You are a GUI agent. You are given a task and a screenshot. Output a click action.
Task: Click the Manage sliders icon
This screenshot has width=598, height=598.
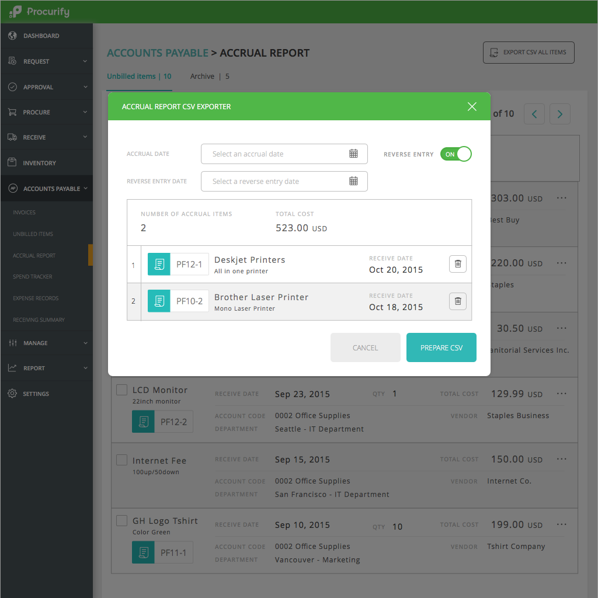(x=13, y=343)
